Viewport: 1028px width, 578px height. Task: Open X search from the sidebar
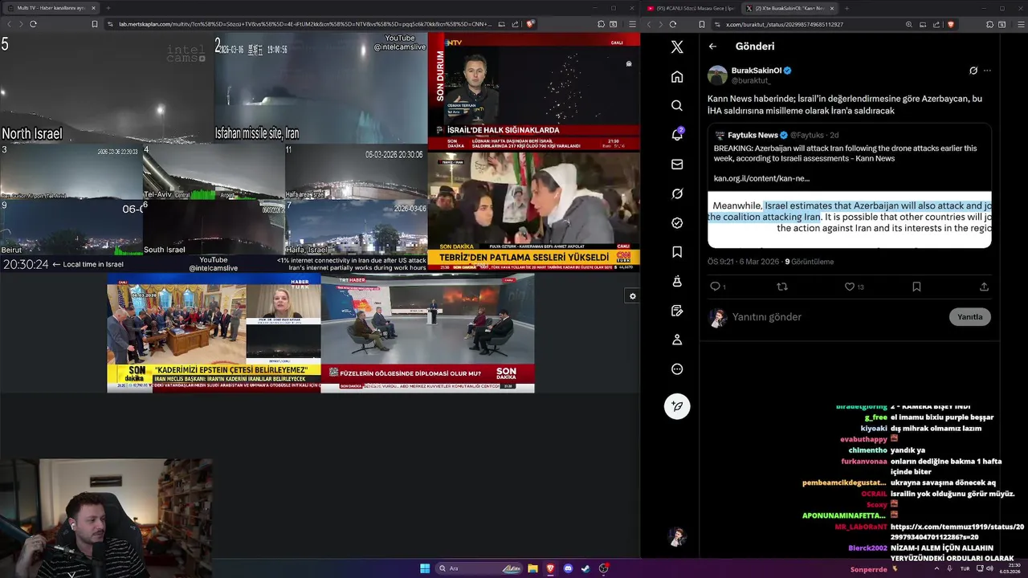tap(677, 105)
